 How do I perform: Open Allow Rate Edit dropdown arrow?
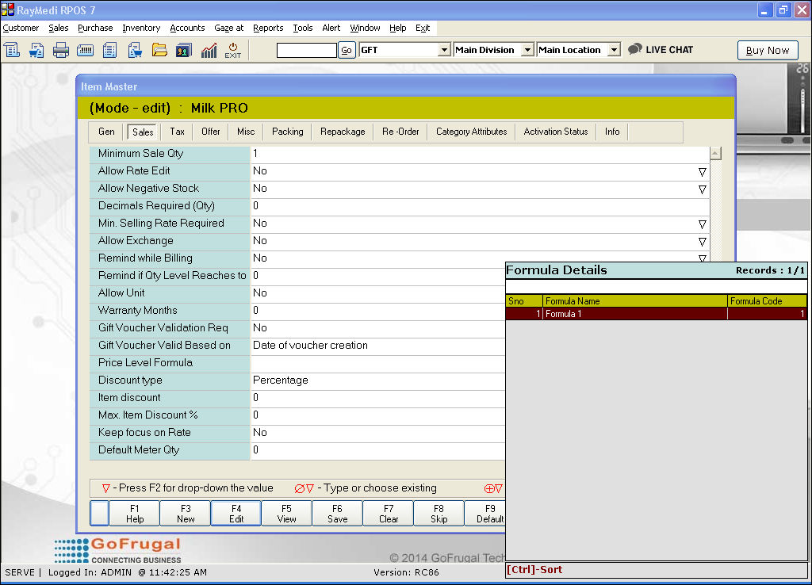[703, 172]
